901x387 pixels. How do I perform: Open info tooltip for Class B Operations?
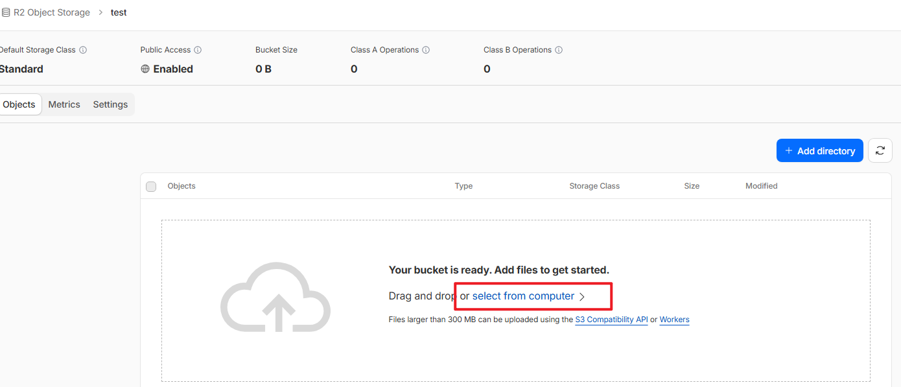point(559,50)
